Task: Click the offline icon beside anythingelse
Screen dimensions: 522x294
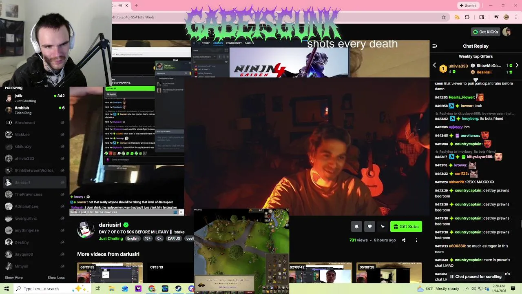Action: click(62, 230)
